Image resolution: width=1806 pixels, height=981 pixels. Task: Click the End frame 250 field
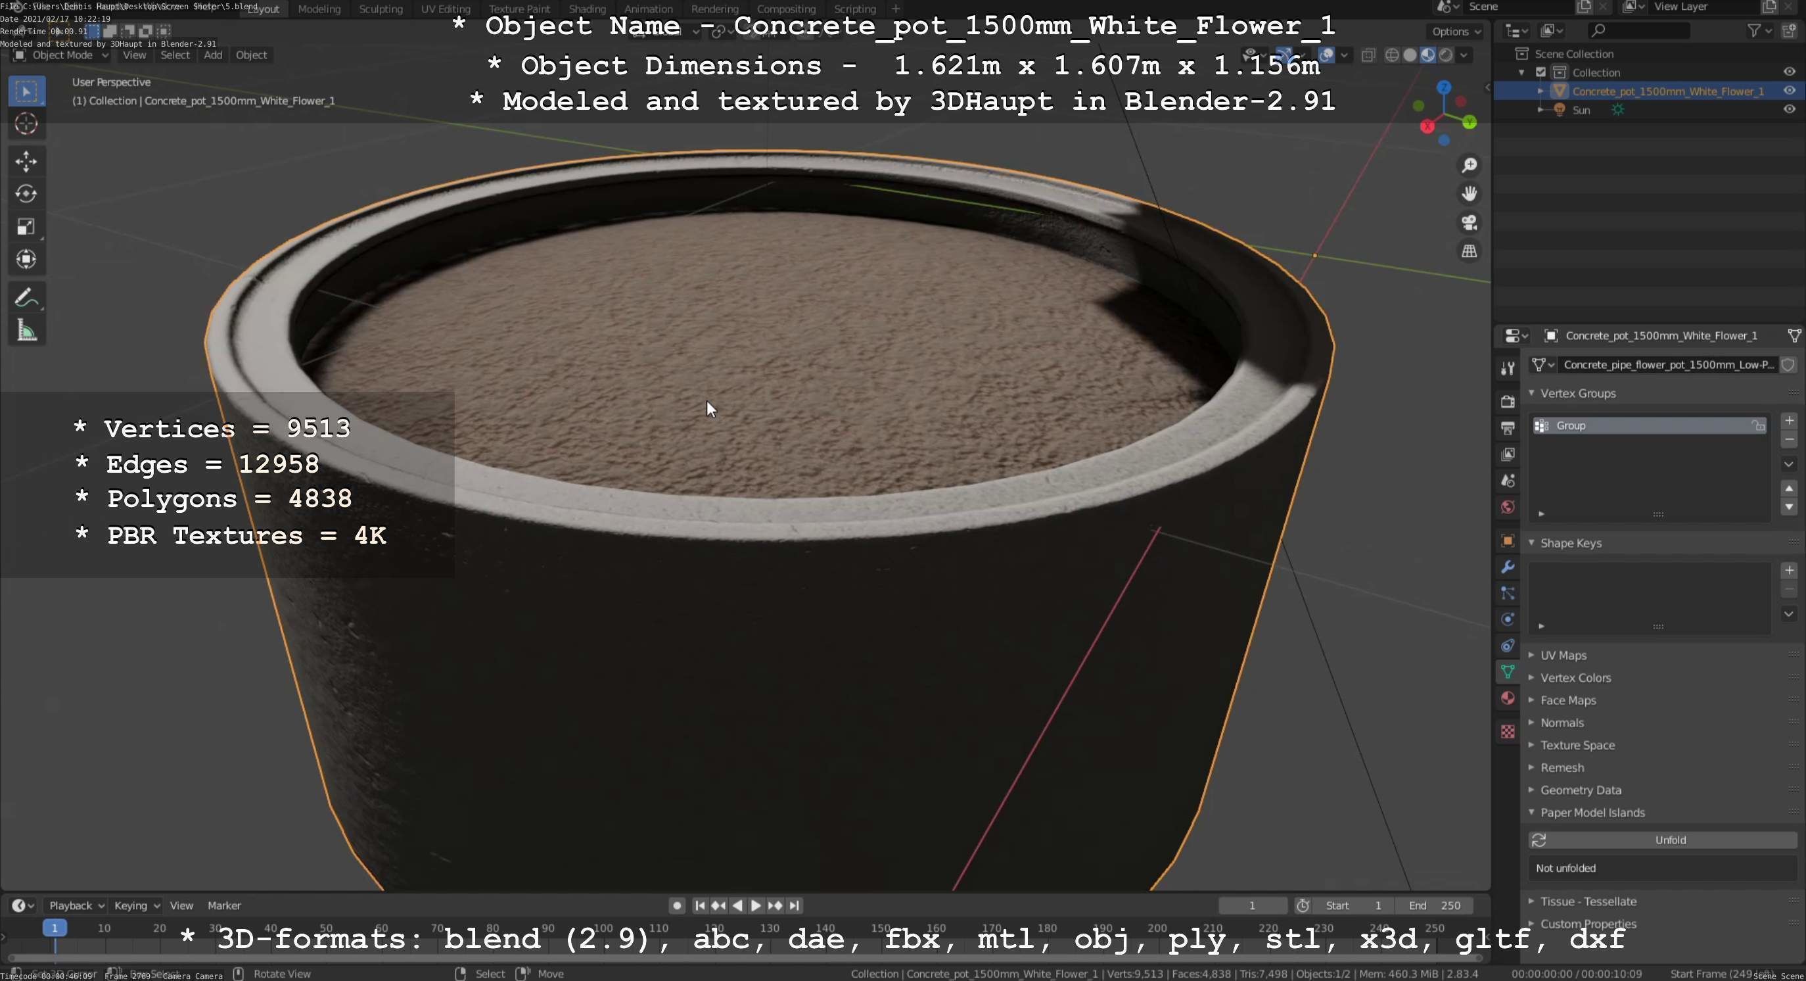click(x=1434, y=905)
